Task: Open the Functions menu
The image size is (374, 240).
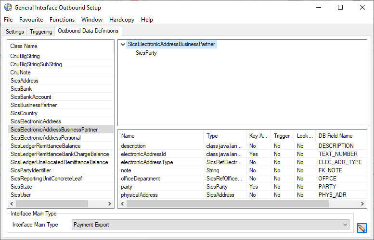Action: 62,20
